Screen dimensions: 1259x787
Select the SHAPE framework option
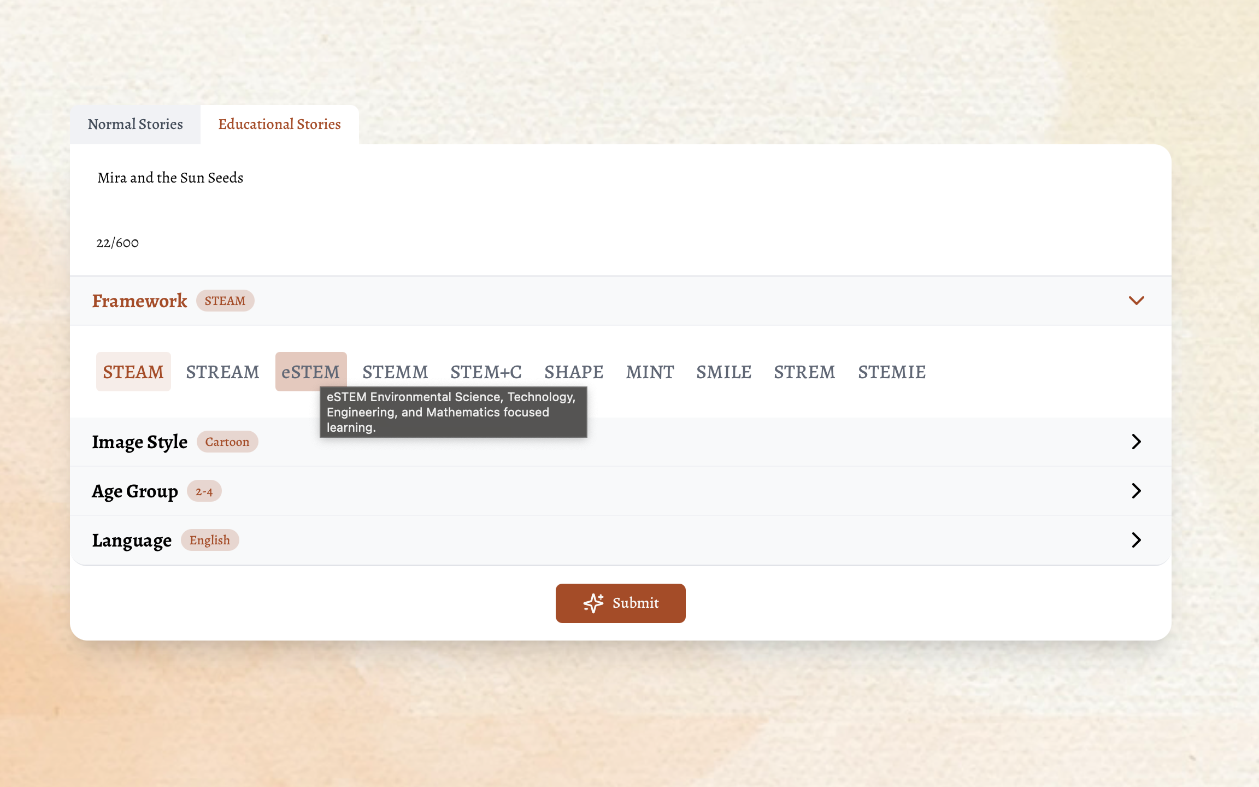point(574,372)
